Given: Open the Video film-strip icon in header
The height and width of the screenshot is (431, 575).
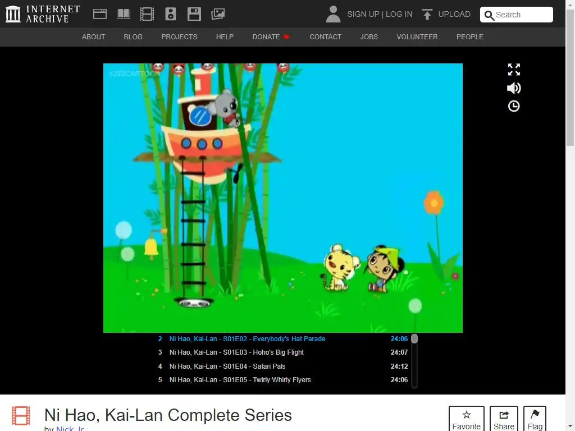Looking at the screenshot, I should point(147,14).
